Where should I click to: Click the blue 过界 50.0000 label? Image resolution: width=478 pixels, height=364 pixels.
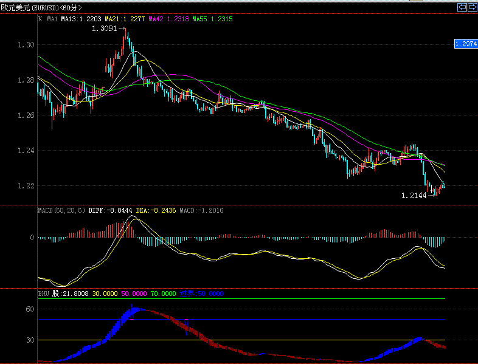click(x=201, y=294)
